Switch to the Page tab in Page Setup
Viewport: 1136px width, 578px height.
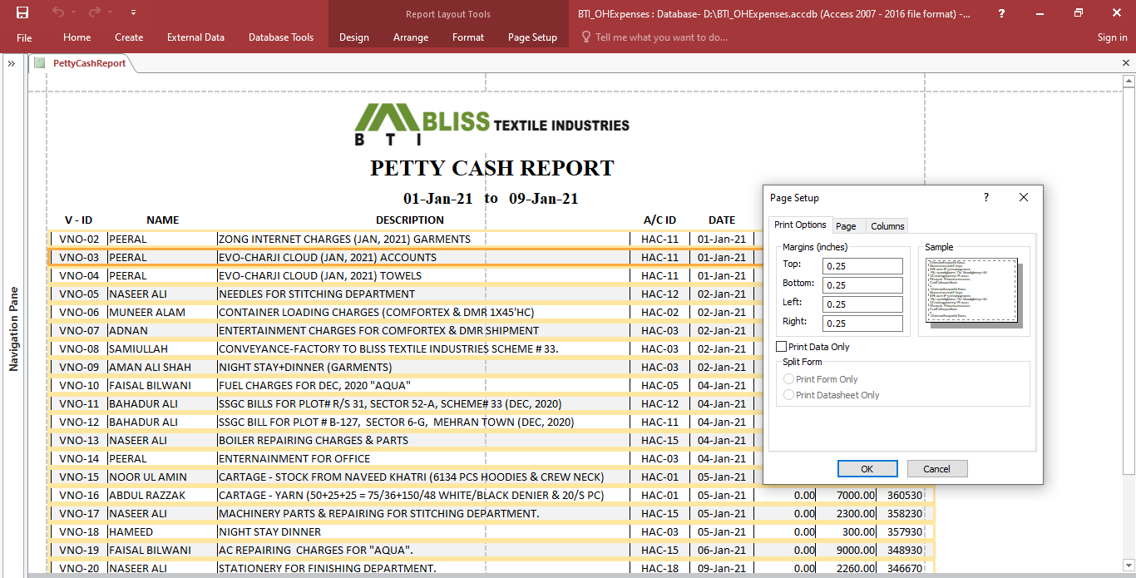[x=846, y=226]
